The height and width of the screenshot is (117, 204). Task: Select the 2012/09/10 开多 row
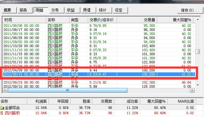tap(99, 86)
